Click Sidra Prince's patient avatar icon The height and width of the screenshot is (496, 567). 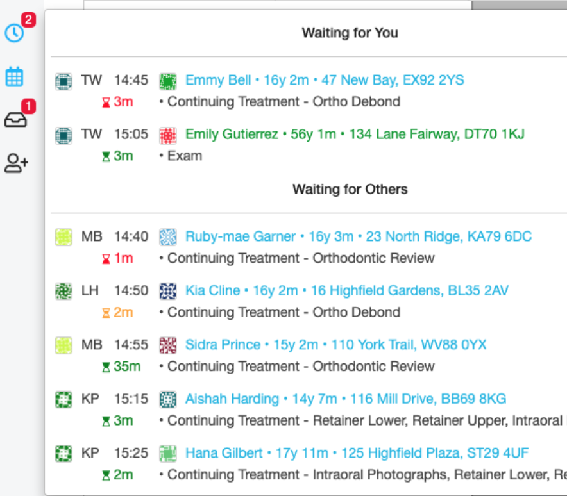[x=168, y=345]
